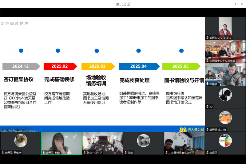Click the text 校方需在寒假期间完成场地改造工作
The height and width of the screenshot is (164, 246).
point(57,98)
